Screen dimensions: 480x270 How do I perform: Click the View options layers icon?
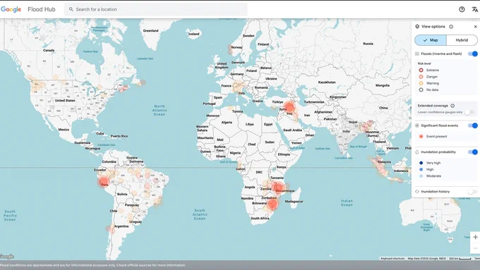417,27
